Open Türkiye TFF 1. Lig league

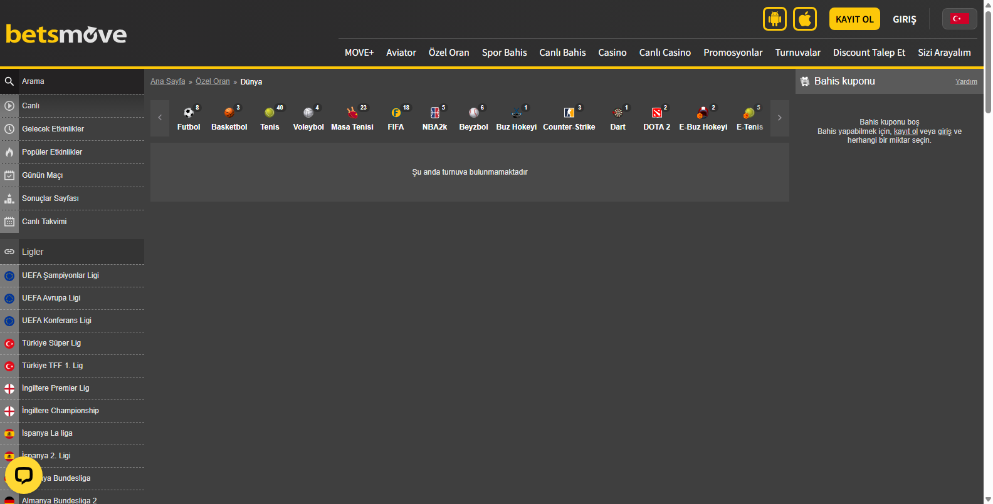[x=72, y=366]
